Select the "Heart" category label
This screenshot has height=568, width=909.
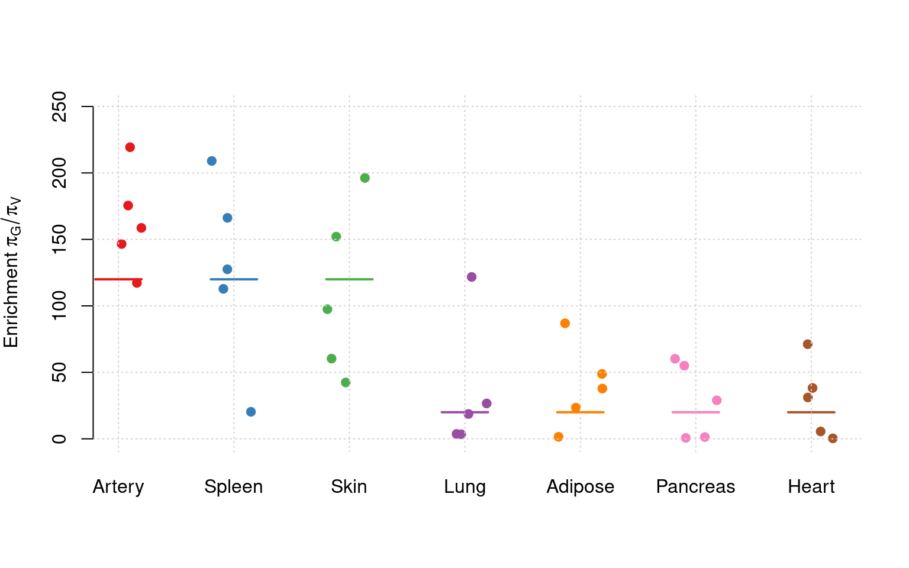pos(811,487)
